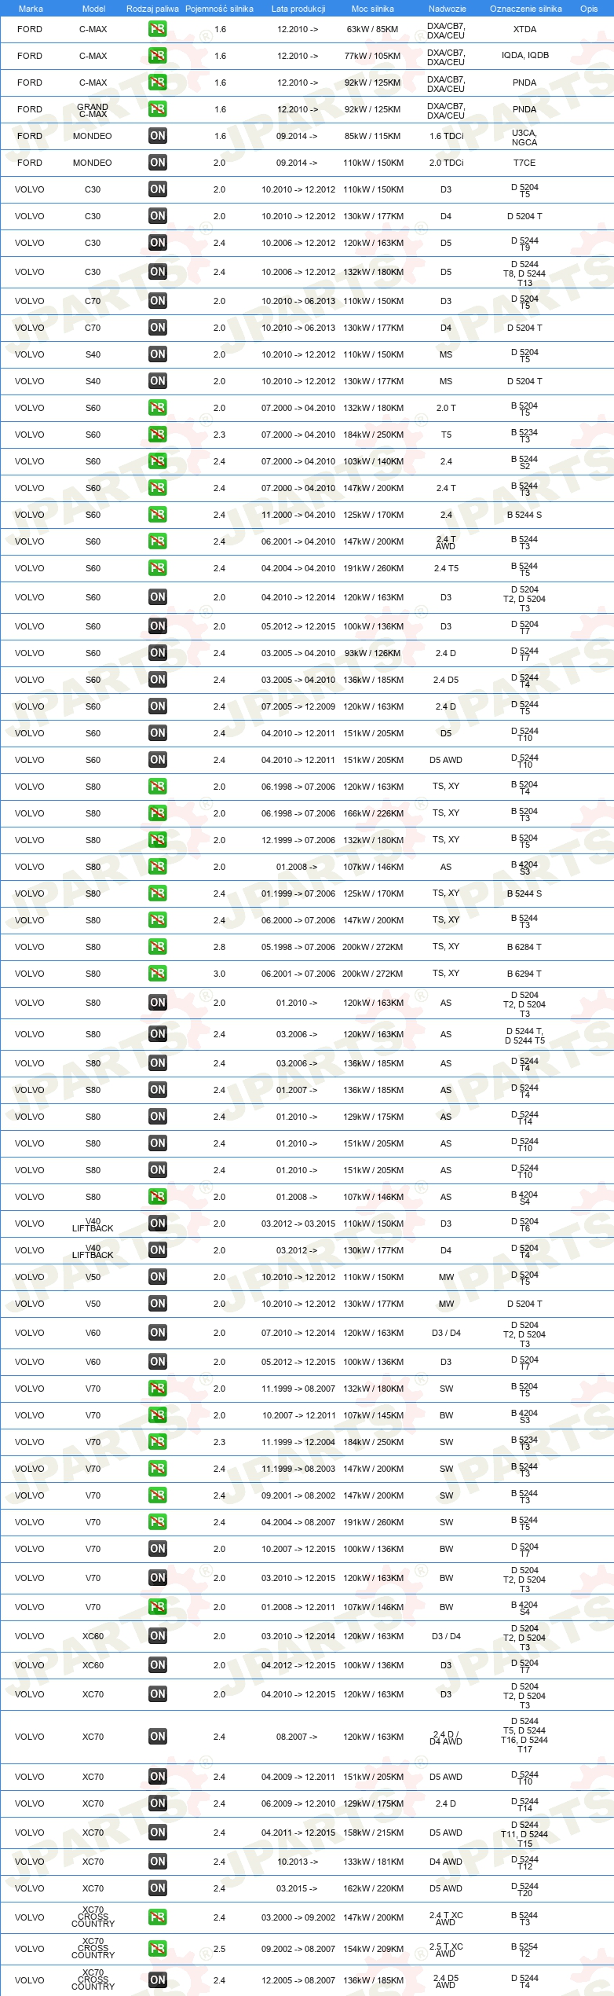Click petrol icon in V70 107kW / 145KM row
Image resolution: width=614 pixels, height=1996 pixels.
pos(158,1415)
